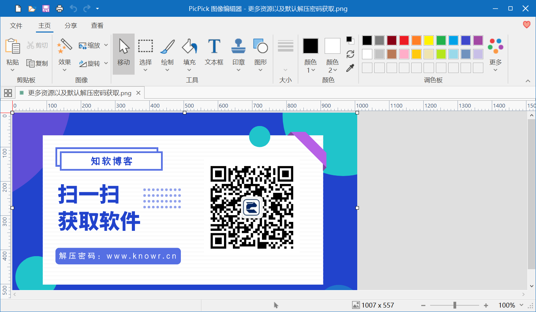Screen dimensions: 536x312
Task: Pick the green palette swatch
Action: click(441, 40)
